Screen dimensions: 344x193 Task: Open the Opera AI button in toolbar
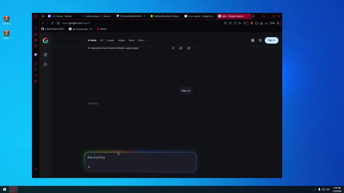[272, 23]
